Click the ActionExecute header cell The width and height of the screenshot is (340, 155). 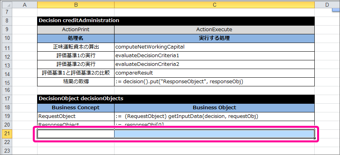pos(214,30)
